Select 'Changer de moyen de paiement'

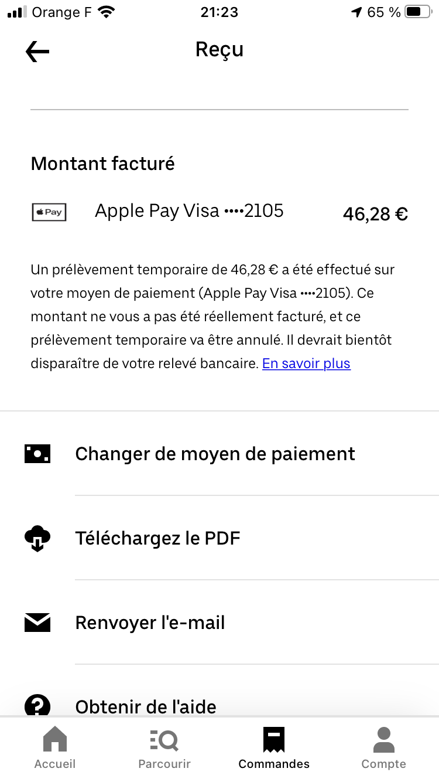pyautogui.click(x=215, y=454)
